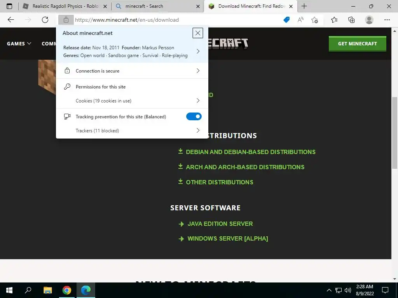
Task: Expand the site info details chevron
Action: [198, 52]
